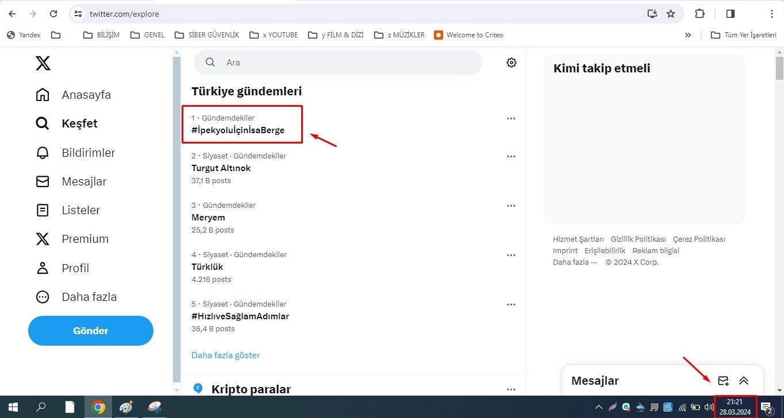Open Turgut Altınok trend

[x=221, y=168]
